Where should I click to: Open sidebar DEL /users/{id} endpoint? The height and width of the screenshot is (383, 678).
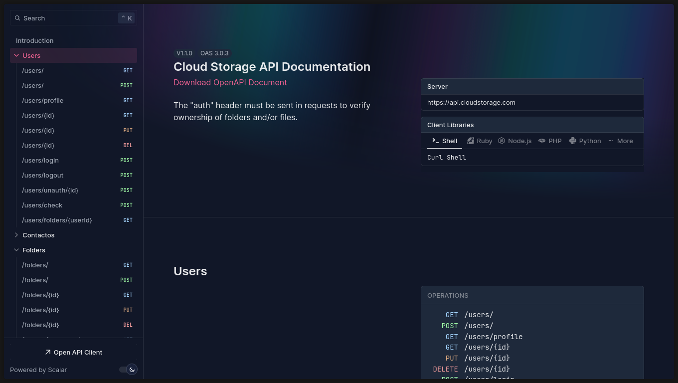[x=77, y=145]
